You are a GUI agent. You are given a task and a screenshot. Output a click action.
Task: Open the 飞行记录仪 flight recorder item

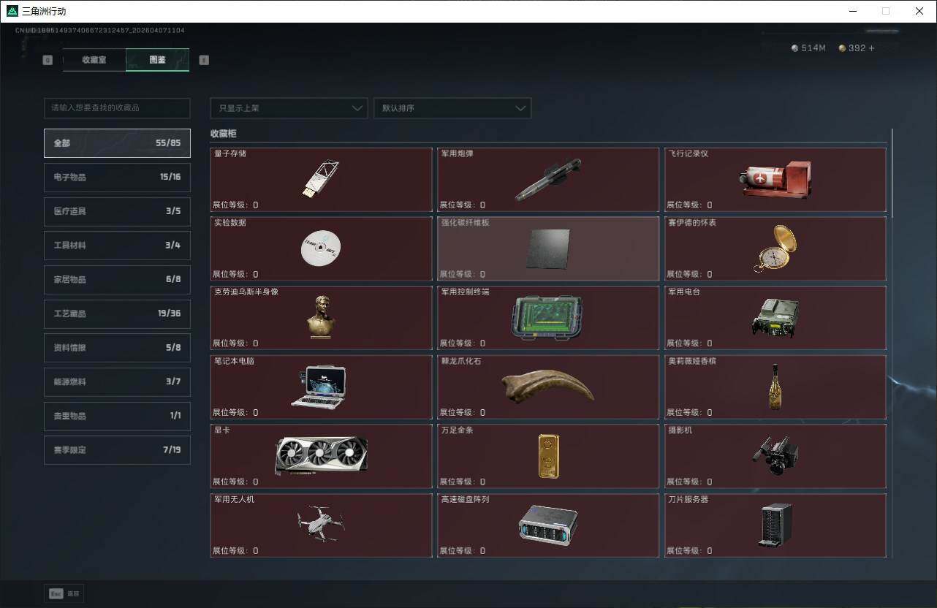point(775,180)
